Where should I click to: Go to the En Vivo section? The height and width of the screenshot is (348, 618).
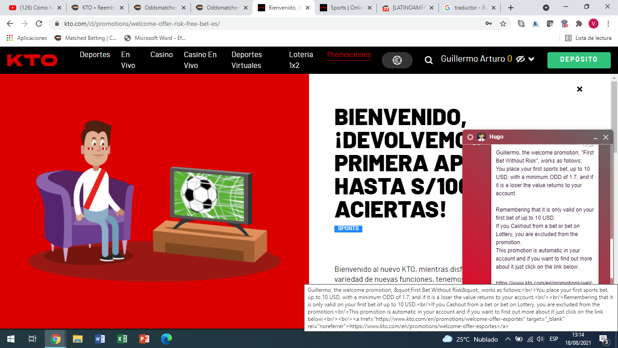[x=128, y=60]
